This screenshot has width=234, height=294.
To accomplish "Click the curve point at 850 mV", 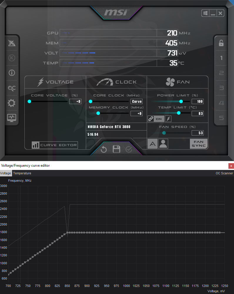I will (x=67, y=233).
